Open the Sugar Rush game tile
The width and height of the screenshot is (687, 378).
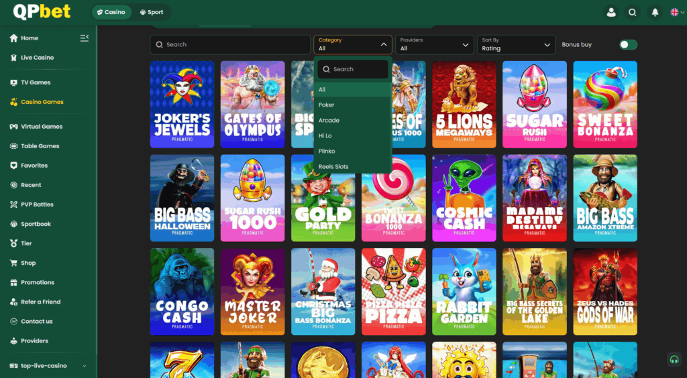(x=535, y=104)
